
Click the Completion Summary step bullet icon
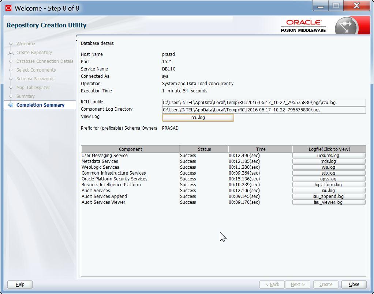coord(11,105)
